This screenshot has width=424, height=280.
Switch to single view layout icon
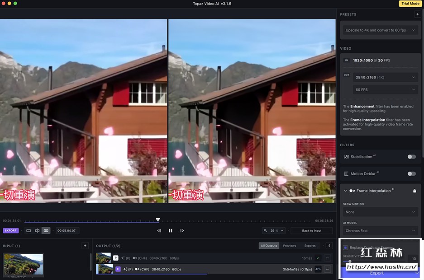coord(29,231)
